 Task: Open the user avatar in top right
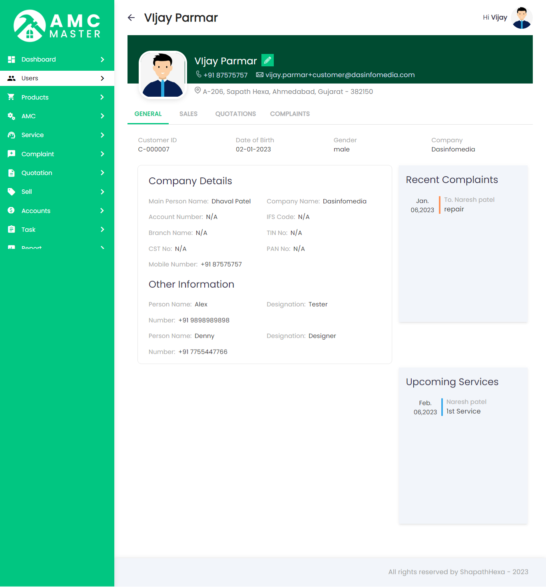coord(521,18)
